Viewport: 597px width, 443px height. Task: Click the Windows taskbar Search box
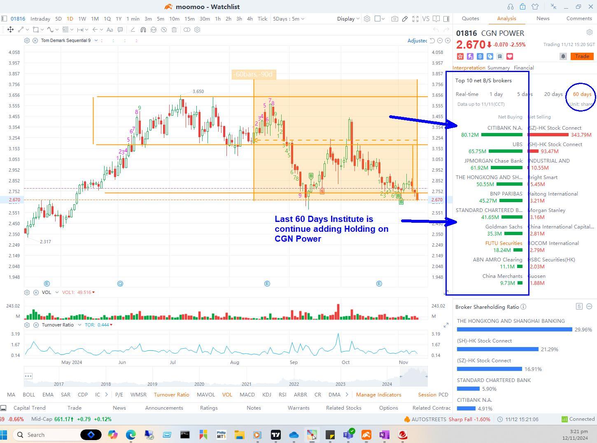(x=57, y=435)
